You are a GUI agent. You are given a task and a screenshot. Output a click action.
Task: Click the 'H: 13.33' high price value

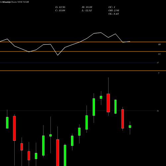click(x=87, y=7)
